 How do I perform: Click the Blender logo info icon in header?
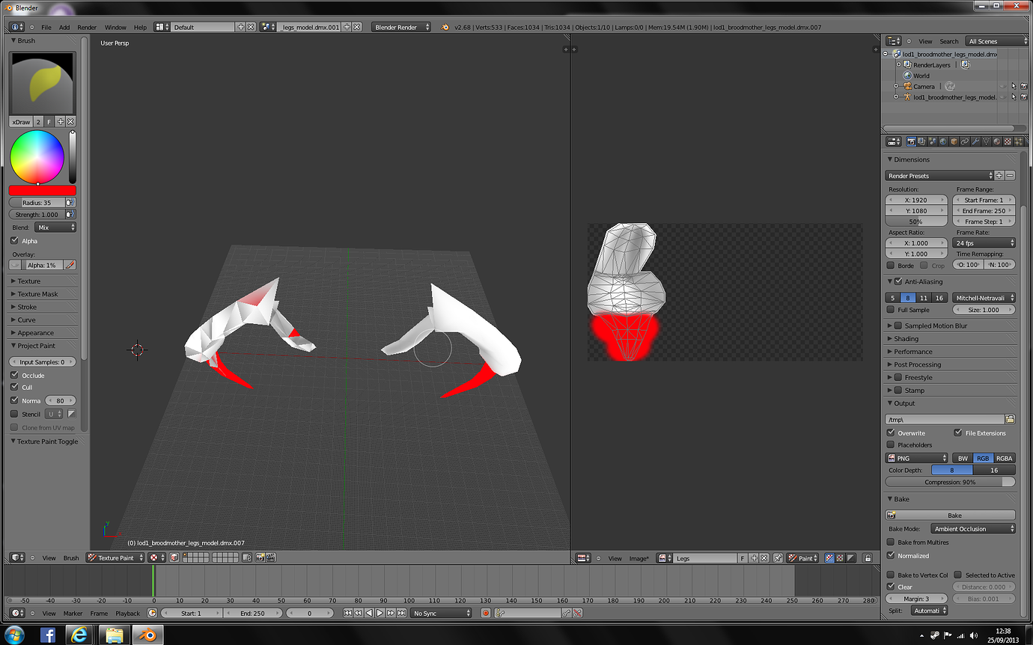point(445,27)
